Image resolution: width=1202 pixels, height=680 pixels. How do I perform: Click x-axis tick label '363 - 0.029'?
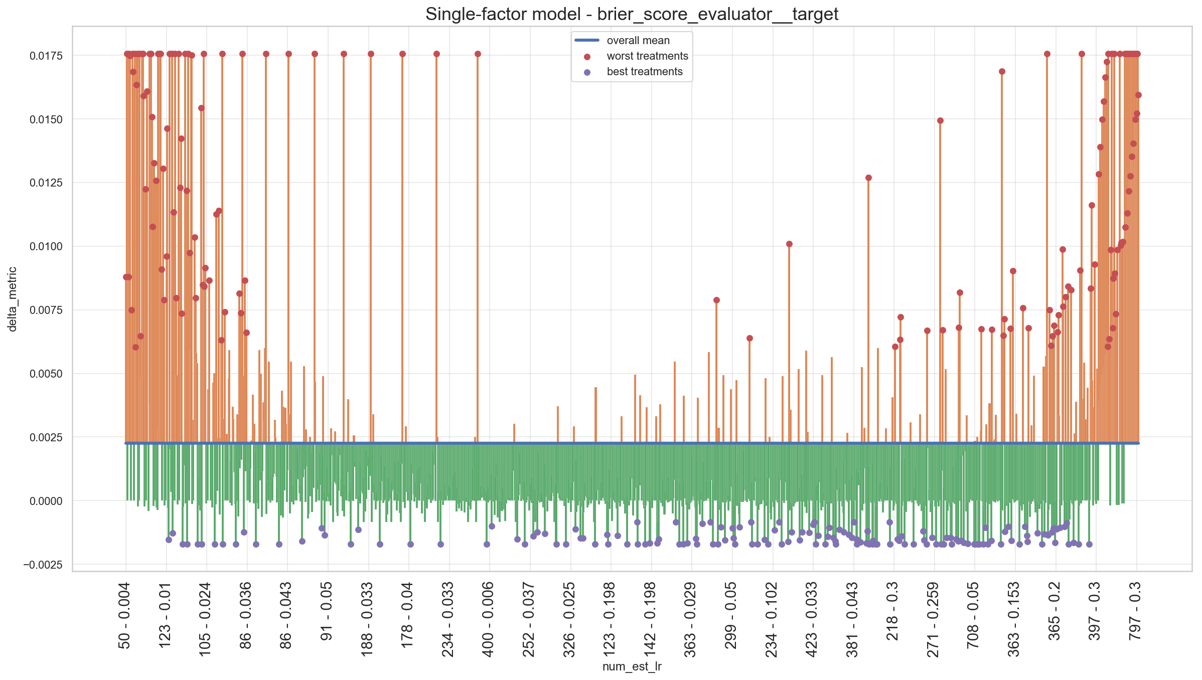point(690,619)
